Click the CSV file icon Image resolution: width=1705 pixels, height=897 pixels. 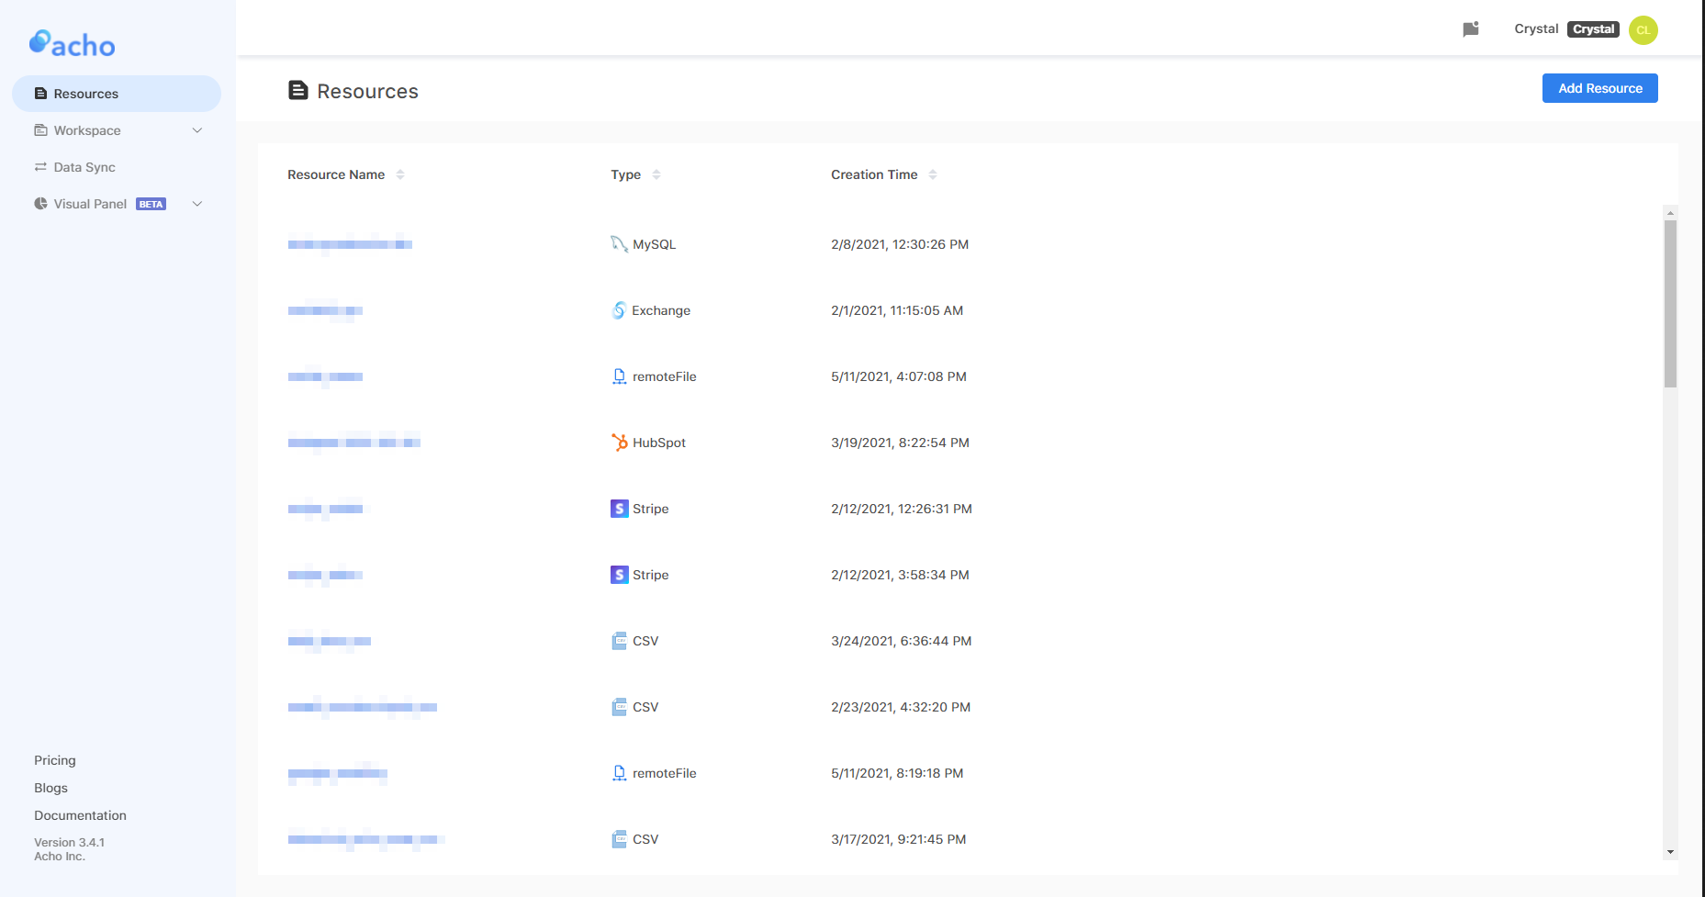(618, 640)
